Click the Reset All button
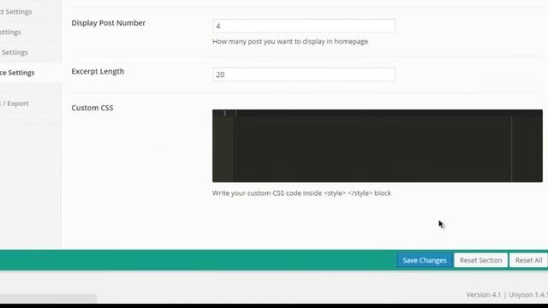The height and width of the screenshot is (308, 548). pos(528,260)
